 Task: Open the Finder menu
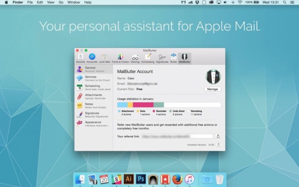tap(18, 2)
